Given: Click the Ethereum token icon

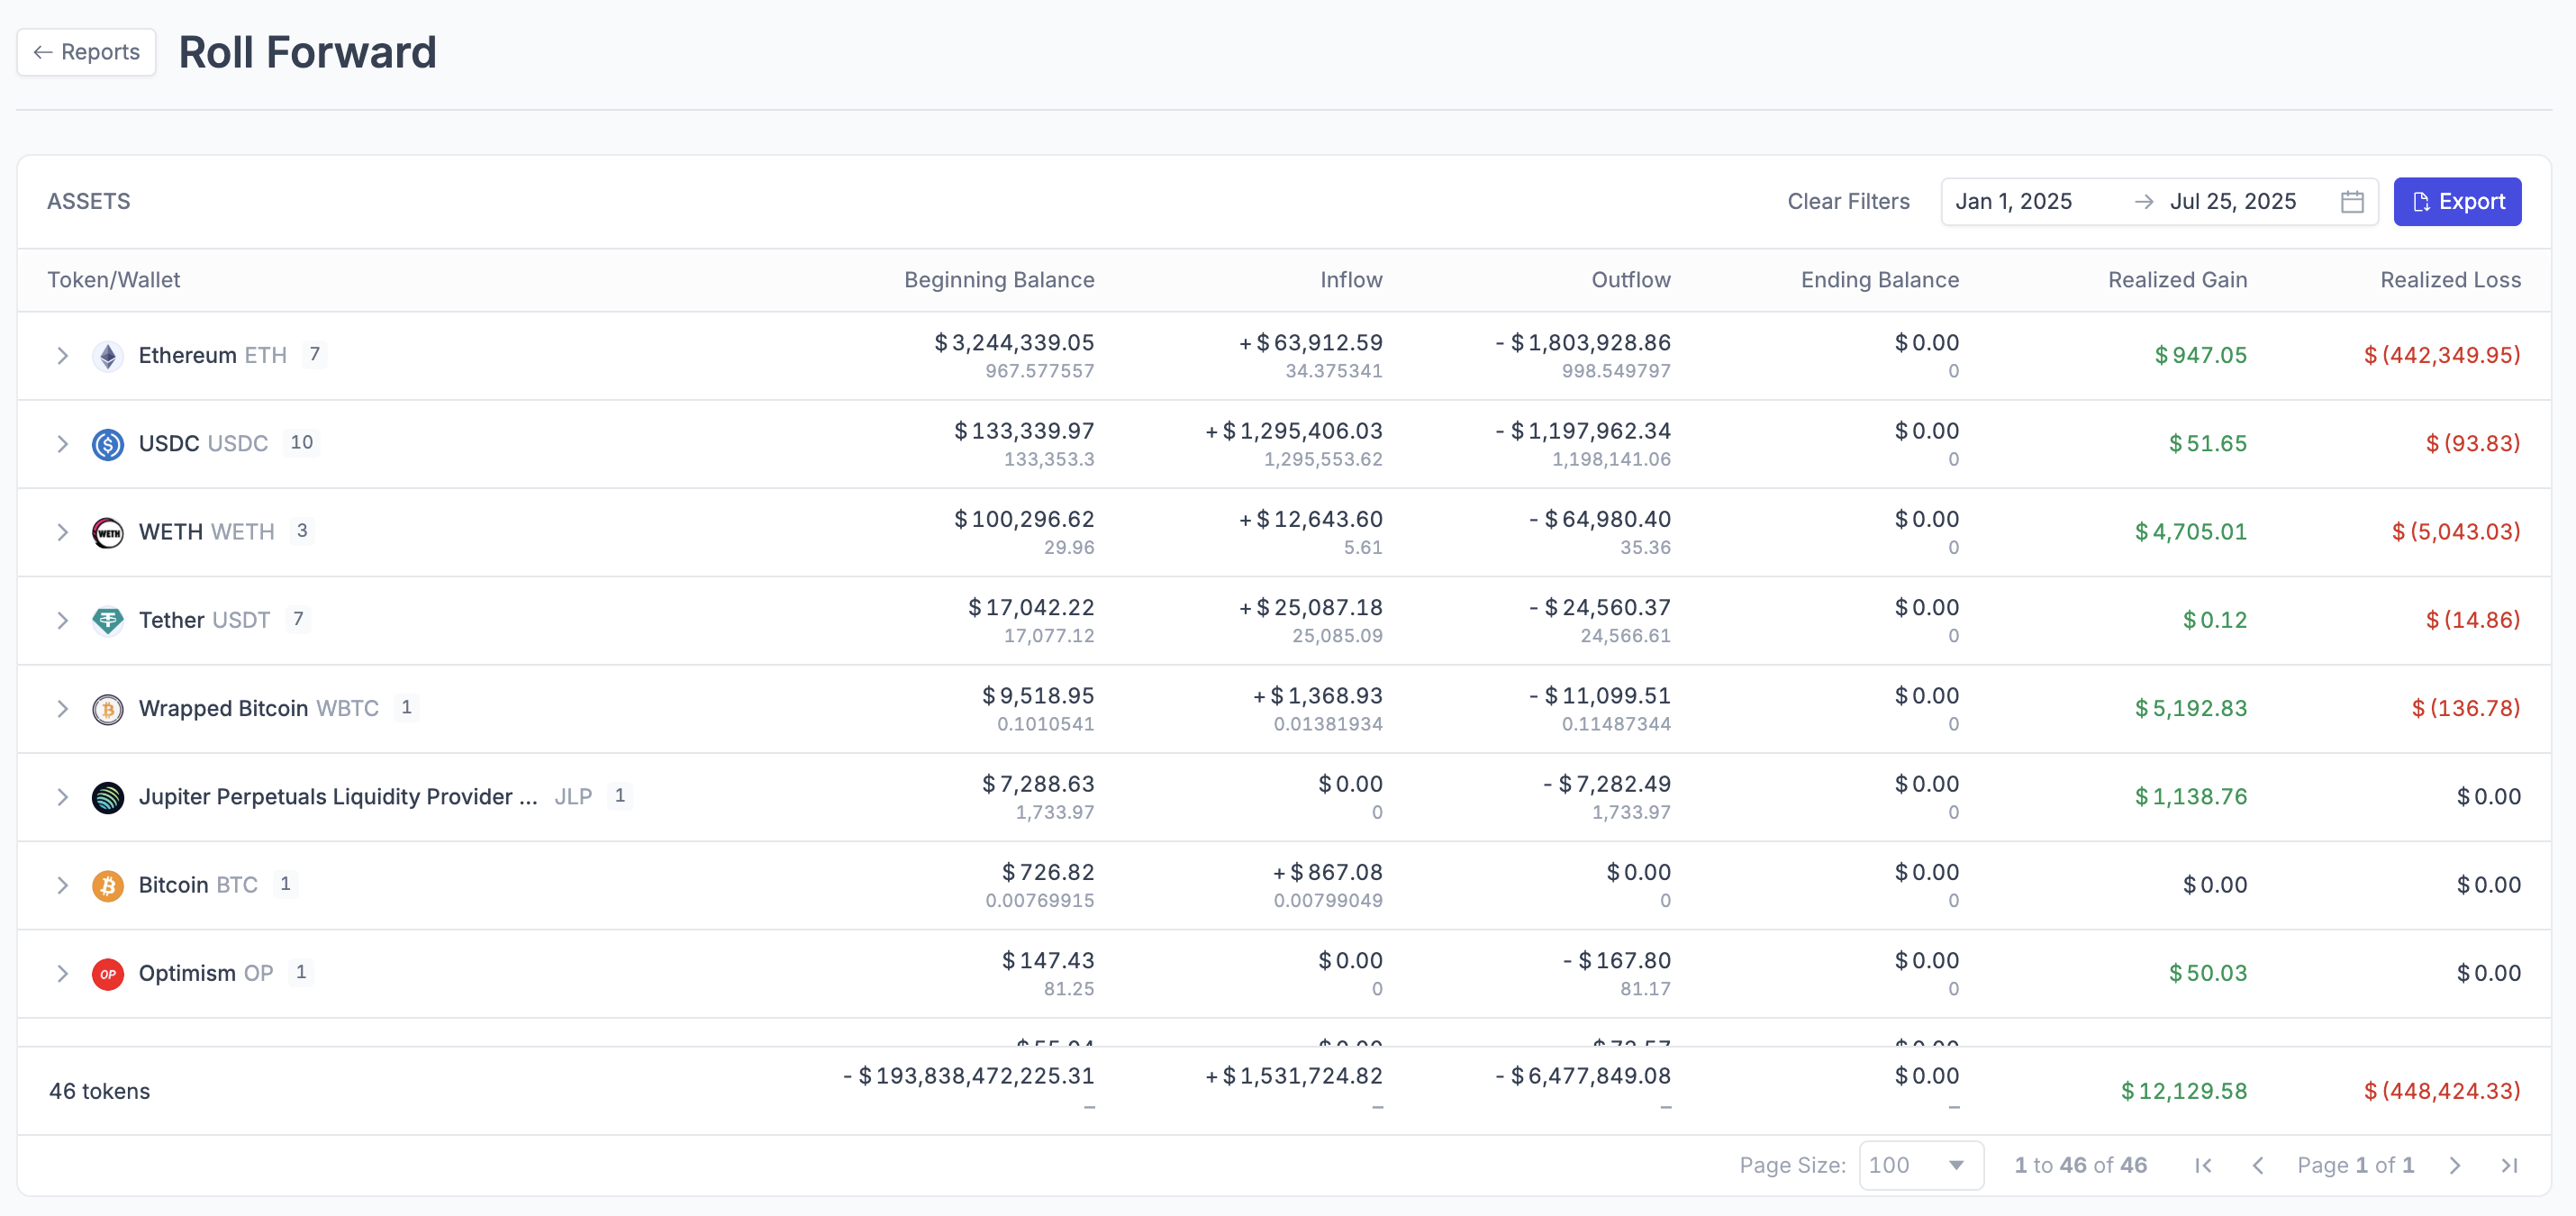Looking at the screenshot, I should coord(108,356).
